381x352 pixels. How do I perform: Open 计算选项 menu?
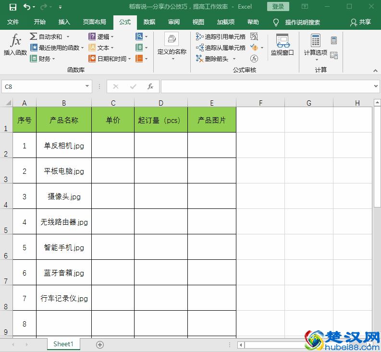[315, 47]
